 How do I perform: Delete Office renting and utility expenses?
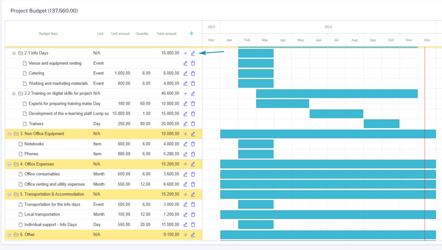(x=193, y=184)
